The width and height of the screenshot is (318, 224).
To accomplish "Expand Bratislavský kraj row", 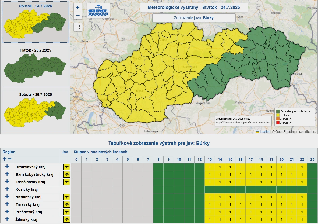I will tap(7, 167).
